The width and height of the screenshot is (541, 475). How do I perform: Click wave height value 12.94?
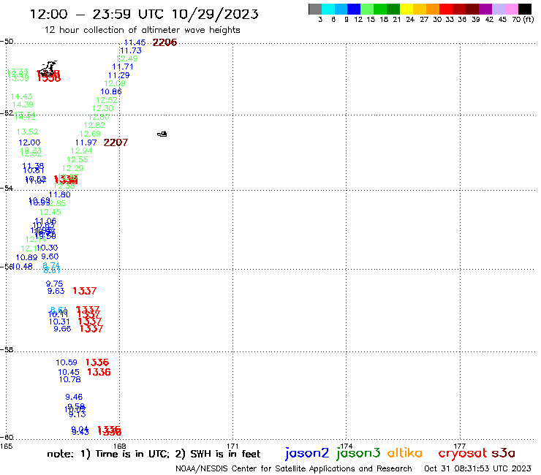[82, 151]
